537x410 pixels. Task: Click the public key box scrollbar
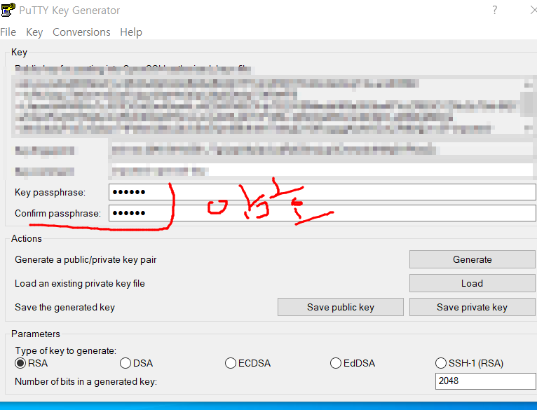[x=529, y=107]
